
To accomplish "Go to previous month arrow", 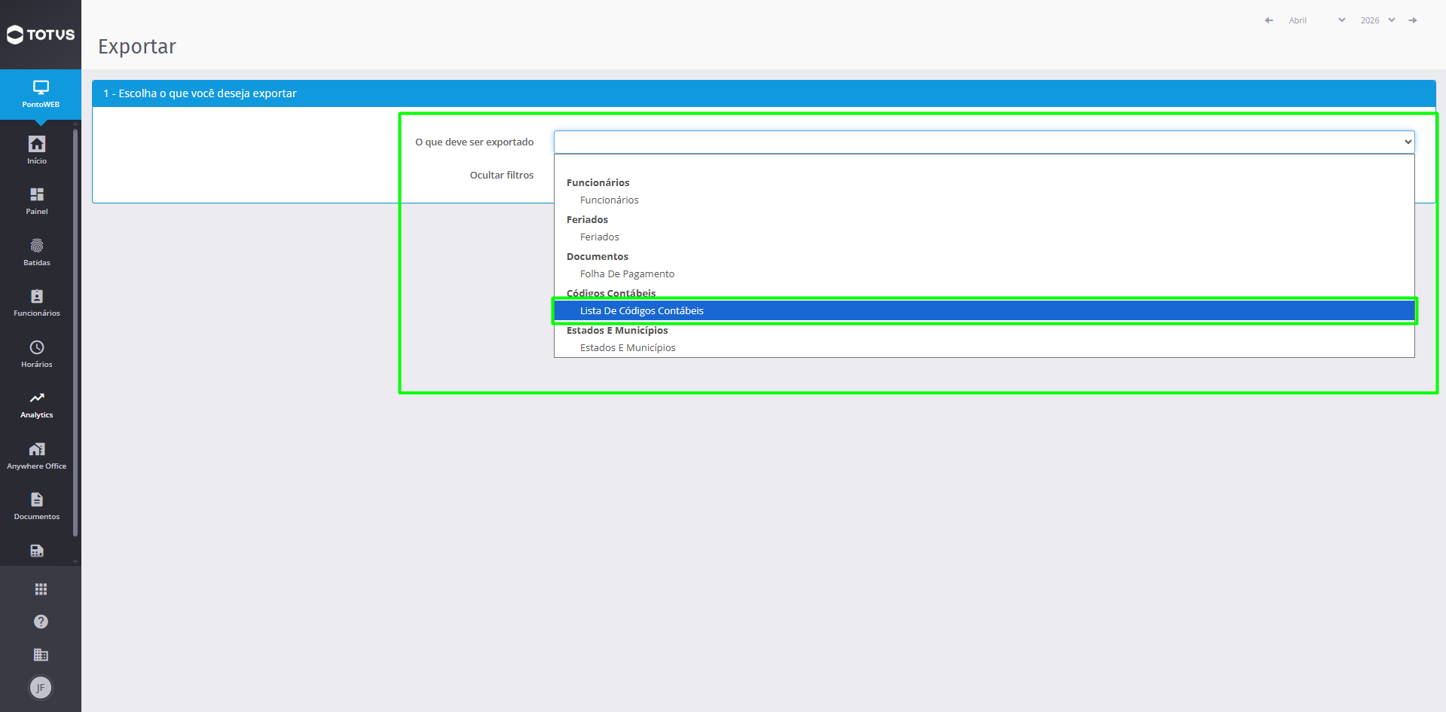I will pos(1269,20).
